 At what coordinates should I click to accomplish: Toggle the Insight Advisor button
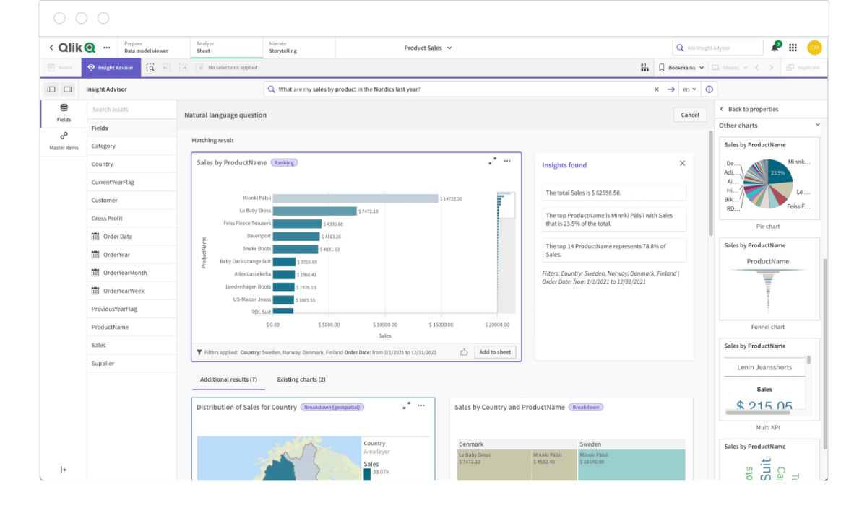tap(111, 68)
